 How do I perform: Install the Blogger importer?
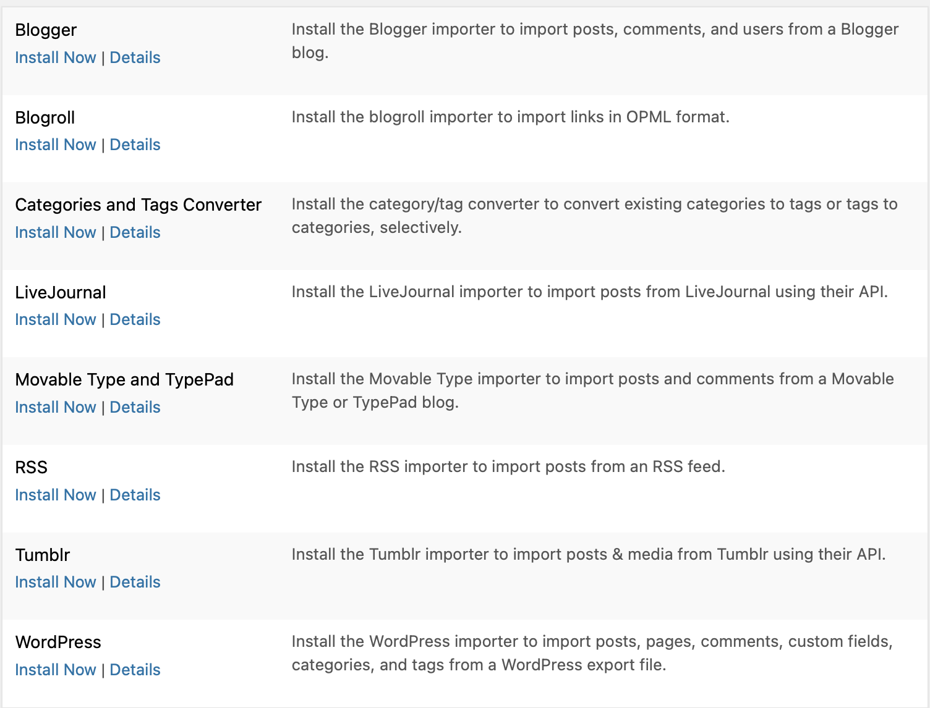pos(55,57)
